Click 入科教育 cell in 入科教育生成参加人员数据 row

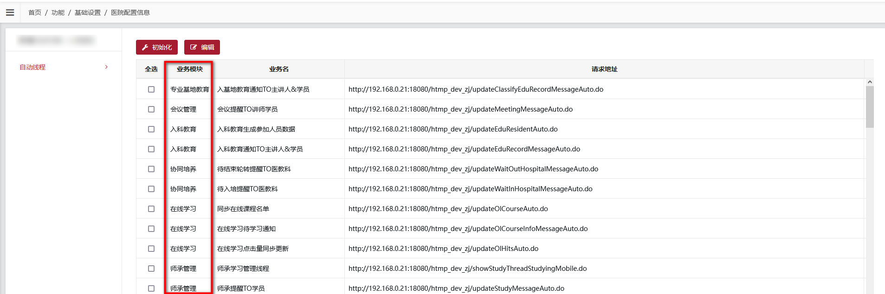183,129
